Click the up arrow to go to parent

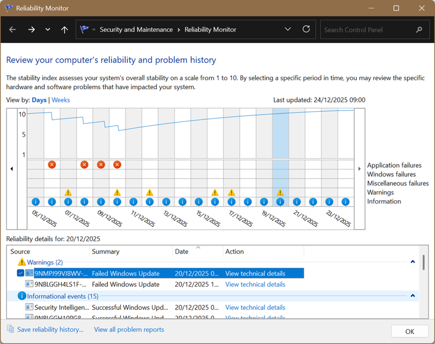click(x=64, y=29)
